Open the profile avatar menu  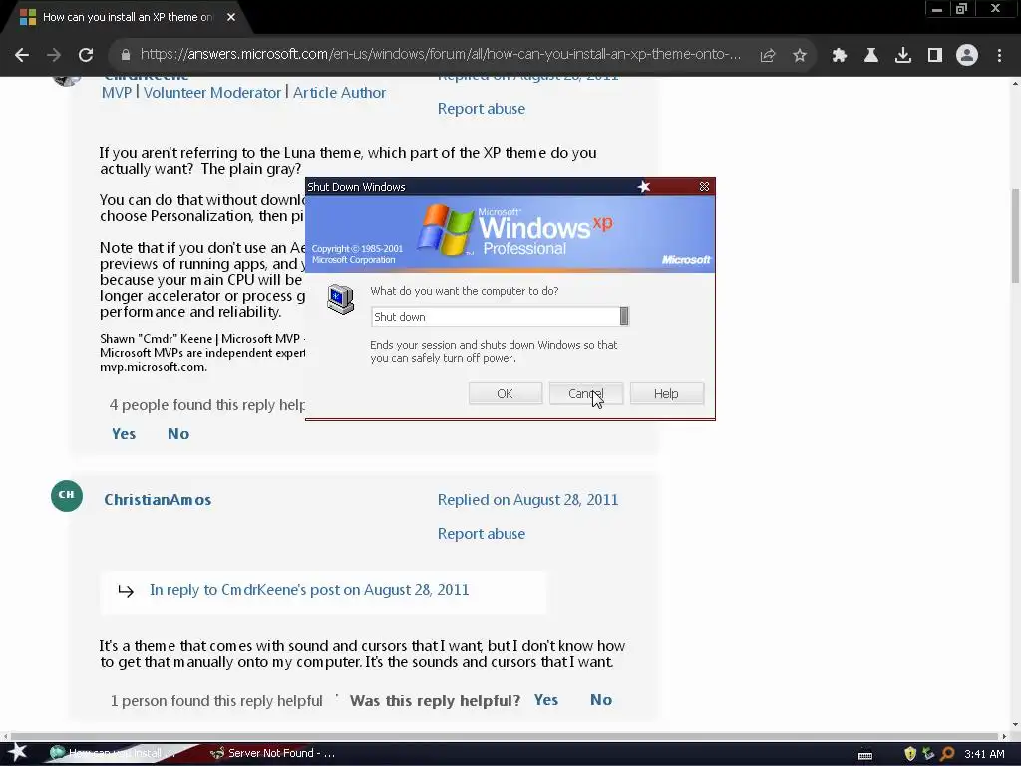(967, 56)
